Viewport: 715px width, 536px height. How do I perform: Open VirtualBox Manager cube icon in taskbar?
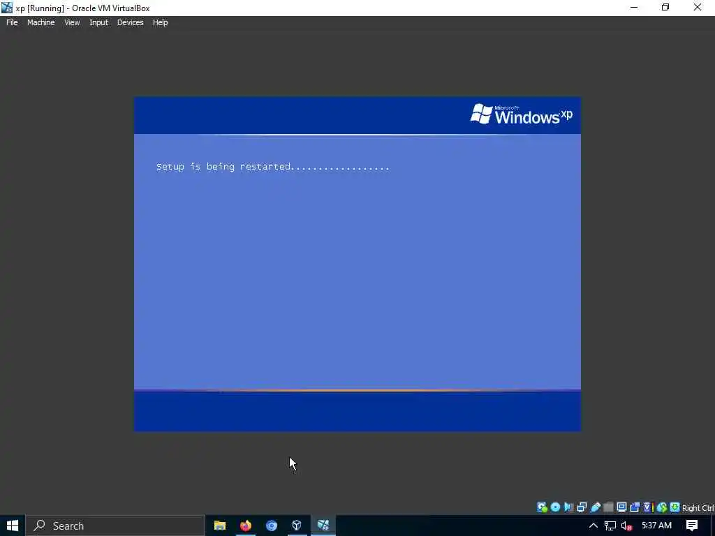(x=297, y=526)
